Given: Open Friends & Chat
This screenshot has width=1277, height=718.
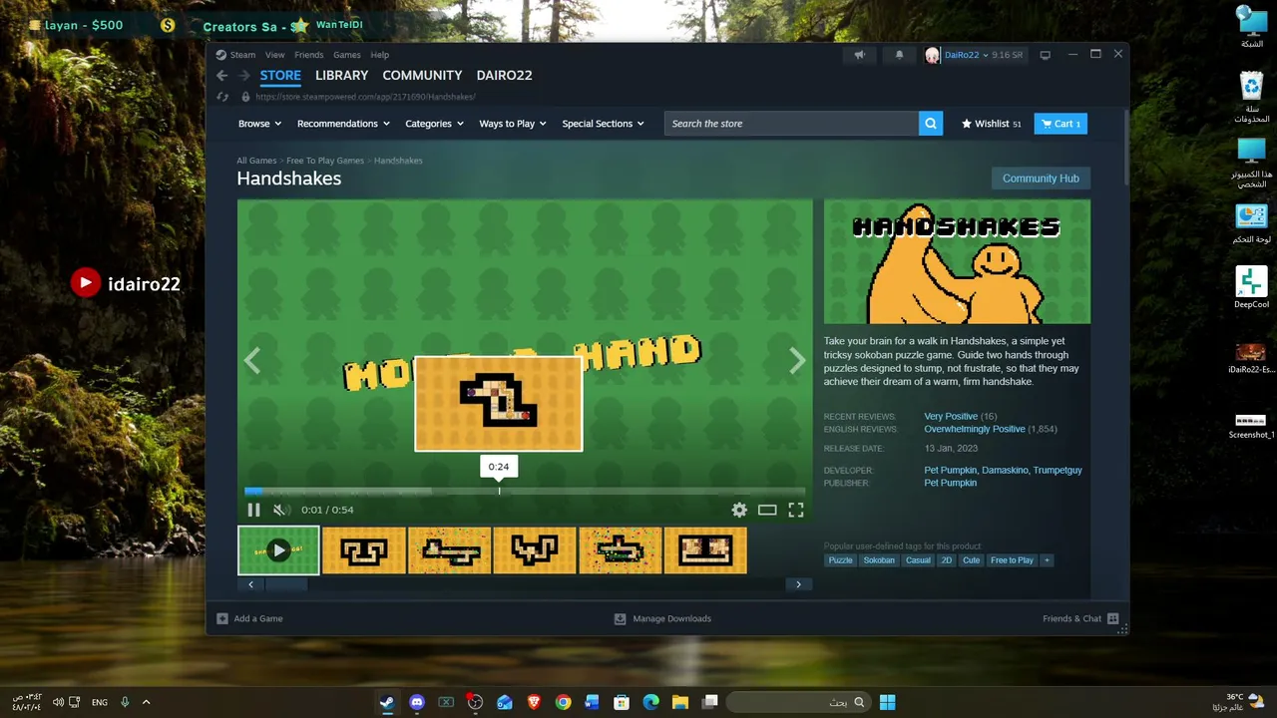Looking at the screenshot, I should [1080, 618].
